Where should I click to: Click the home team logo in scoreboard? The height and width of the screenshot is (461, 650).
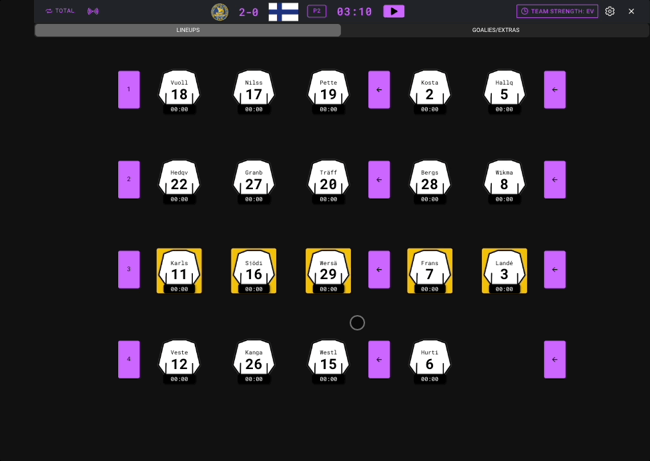pyautogui.click(x=220, y=12)
